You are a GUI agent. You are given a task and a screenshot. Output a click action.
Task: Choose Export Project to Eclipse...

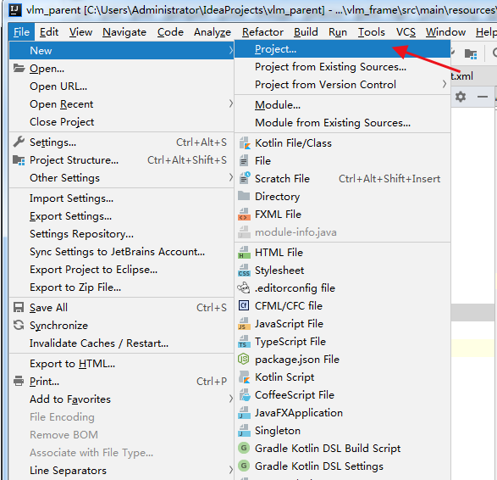[x=122, y=269]
